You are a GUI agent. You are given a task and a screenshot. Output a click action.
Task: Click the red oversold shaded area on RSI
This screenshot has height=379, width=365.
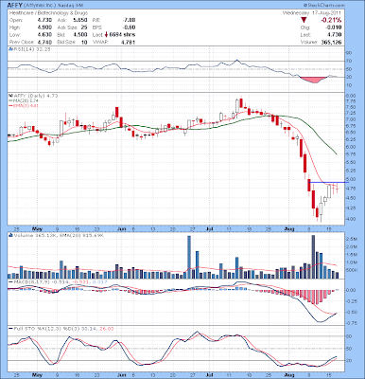(314, 80)
